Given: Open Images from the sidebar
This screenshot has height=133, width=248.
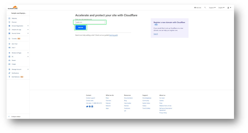Looking at the screenshot, I should coord(14,64).
